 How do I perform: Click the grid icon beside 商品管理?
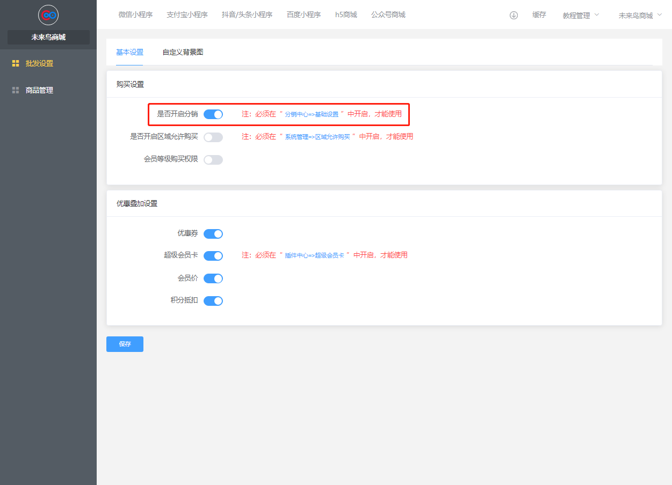coord(16,90)
